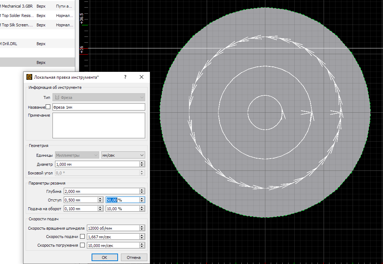Click the spindle speed spinner arrows
383x264 pixels.
click(142, 228)
